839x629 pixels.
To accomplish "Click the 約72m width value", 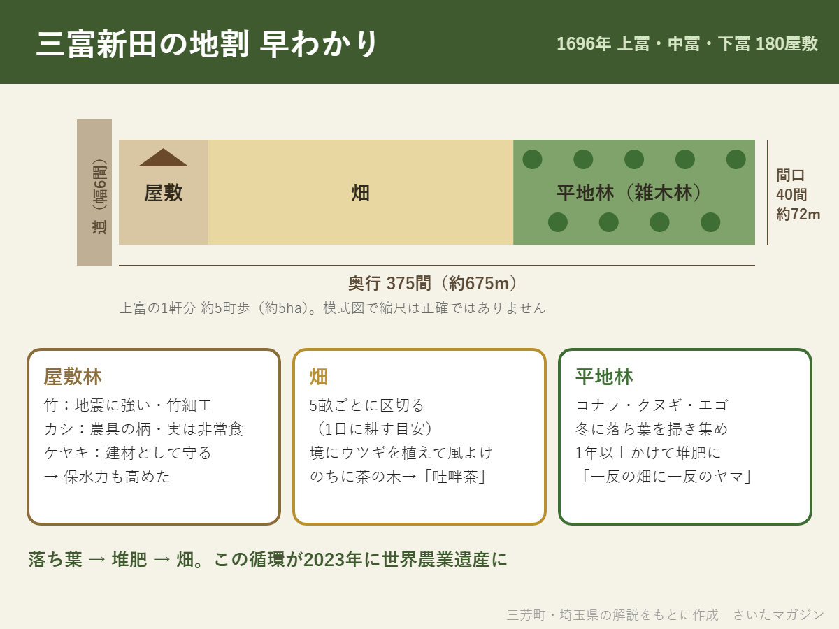I will [x=798, y=214].
